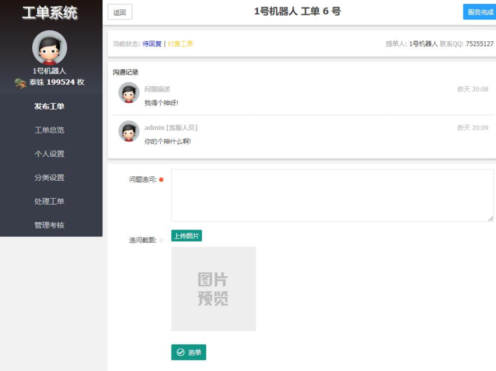The height and width of the screenshot is (371, 496).
Task: Click the reply text 你的个神什么啊!
Action: tap(168, 141)
